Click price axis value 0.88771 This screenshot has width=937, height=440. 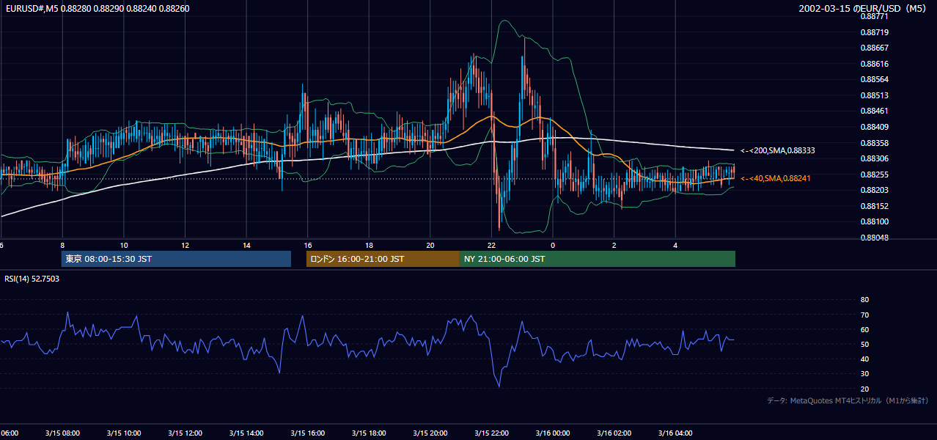[874, 16]
